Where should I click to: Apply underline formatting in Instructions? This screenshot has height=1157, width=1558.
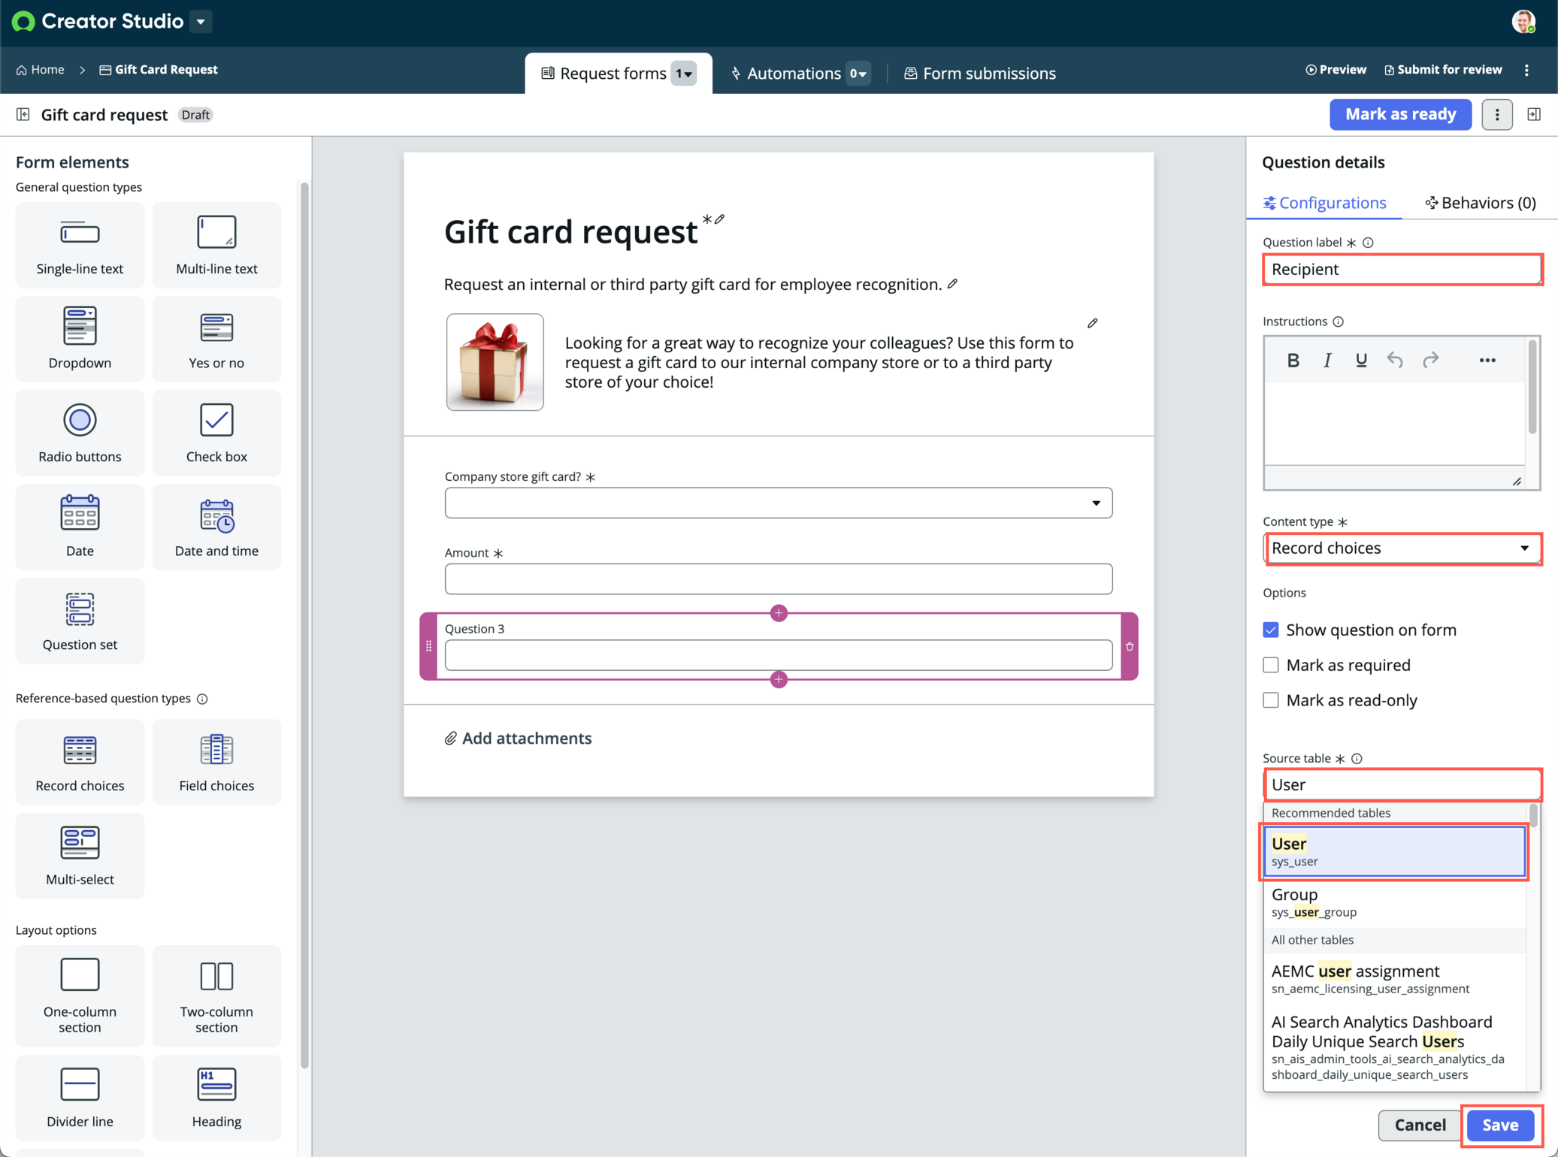coord(1361,361)
